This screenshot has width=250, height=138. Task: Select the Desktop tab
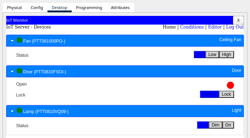click(x=59, y=8)
